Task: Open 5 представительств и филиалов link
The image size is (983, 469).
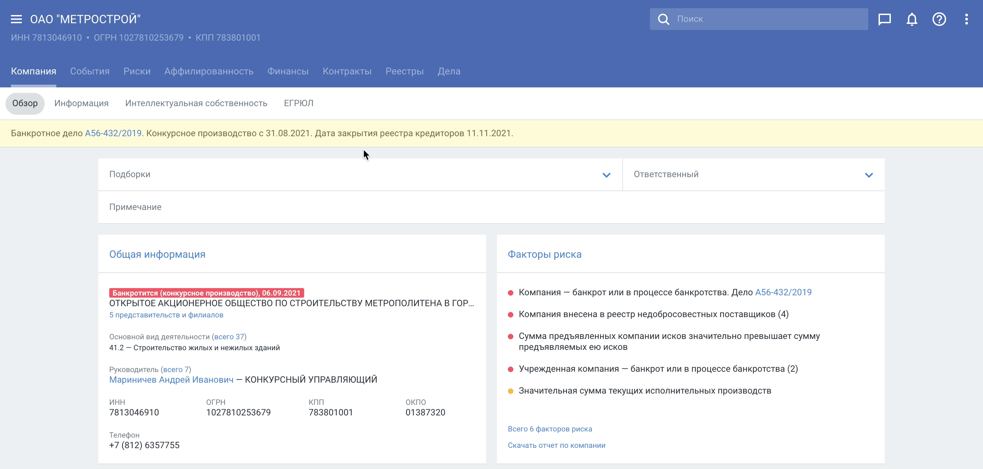Action: (x=166, y=315)
